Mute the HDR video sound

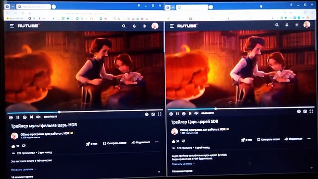[x=38, y=117]
